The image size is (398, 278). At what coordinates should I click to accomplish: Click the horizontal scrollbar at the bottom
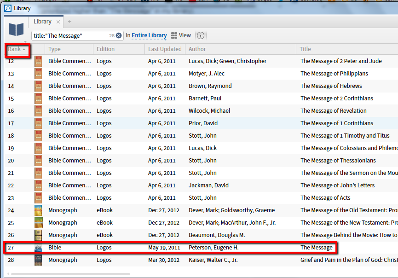pos(70,274)
